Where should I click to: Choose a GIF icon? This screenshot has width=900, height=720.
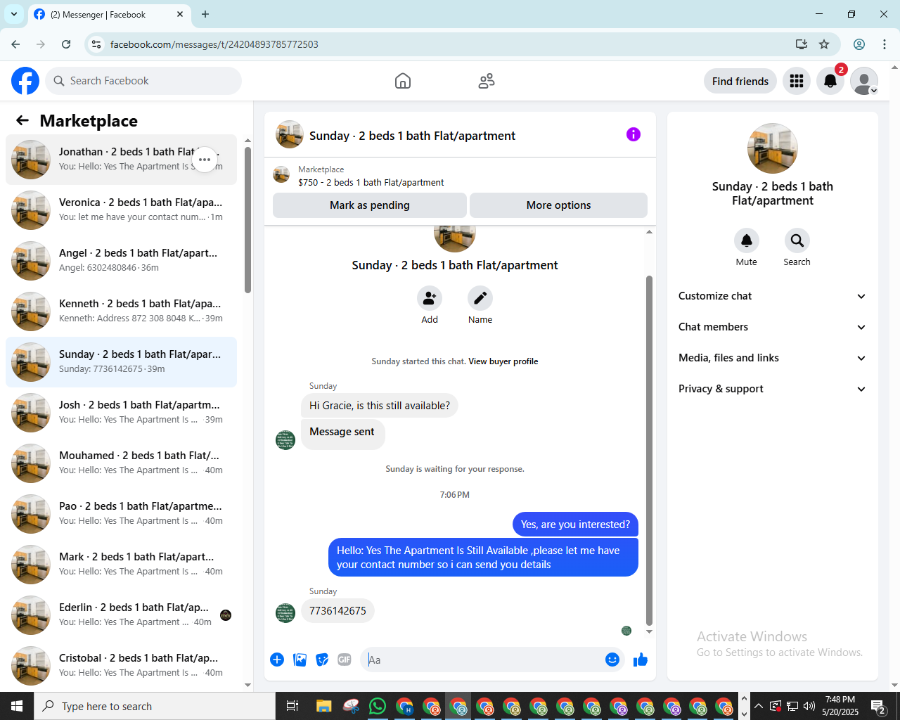coord(345,660)
